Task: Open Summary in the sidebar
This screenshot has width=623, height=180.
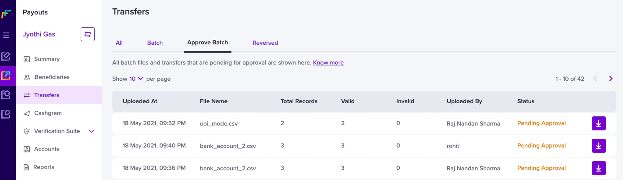Action: [x=46, y=59]
